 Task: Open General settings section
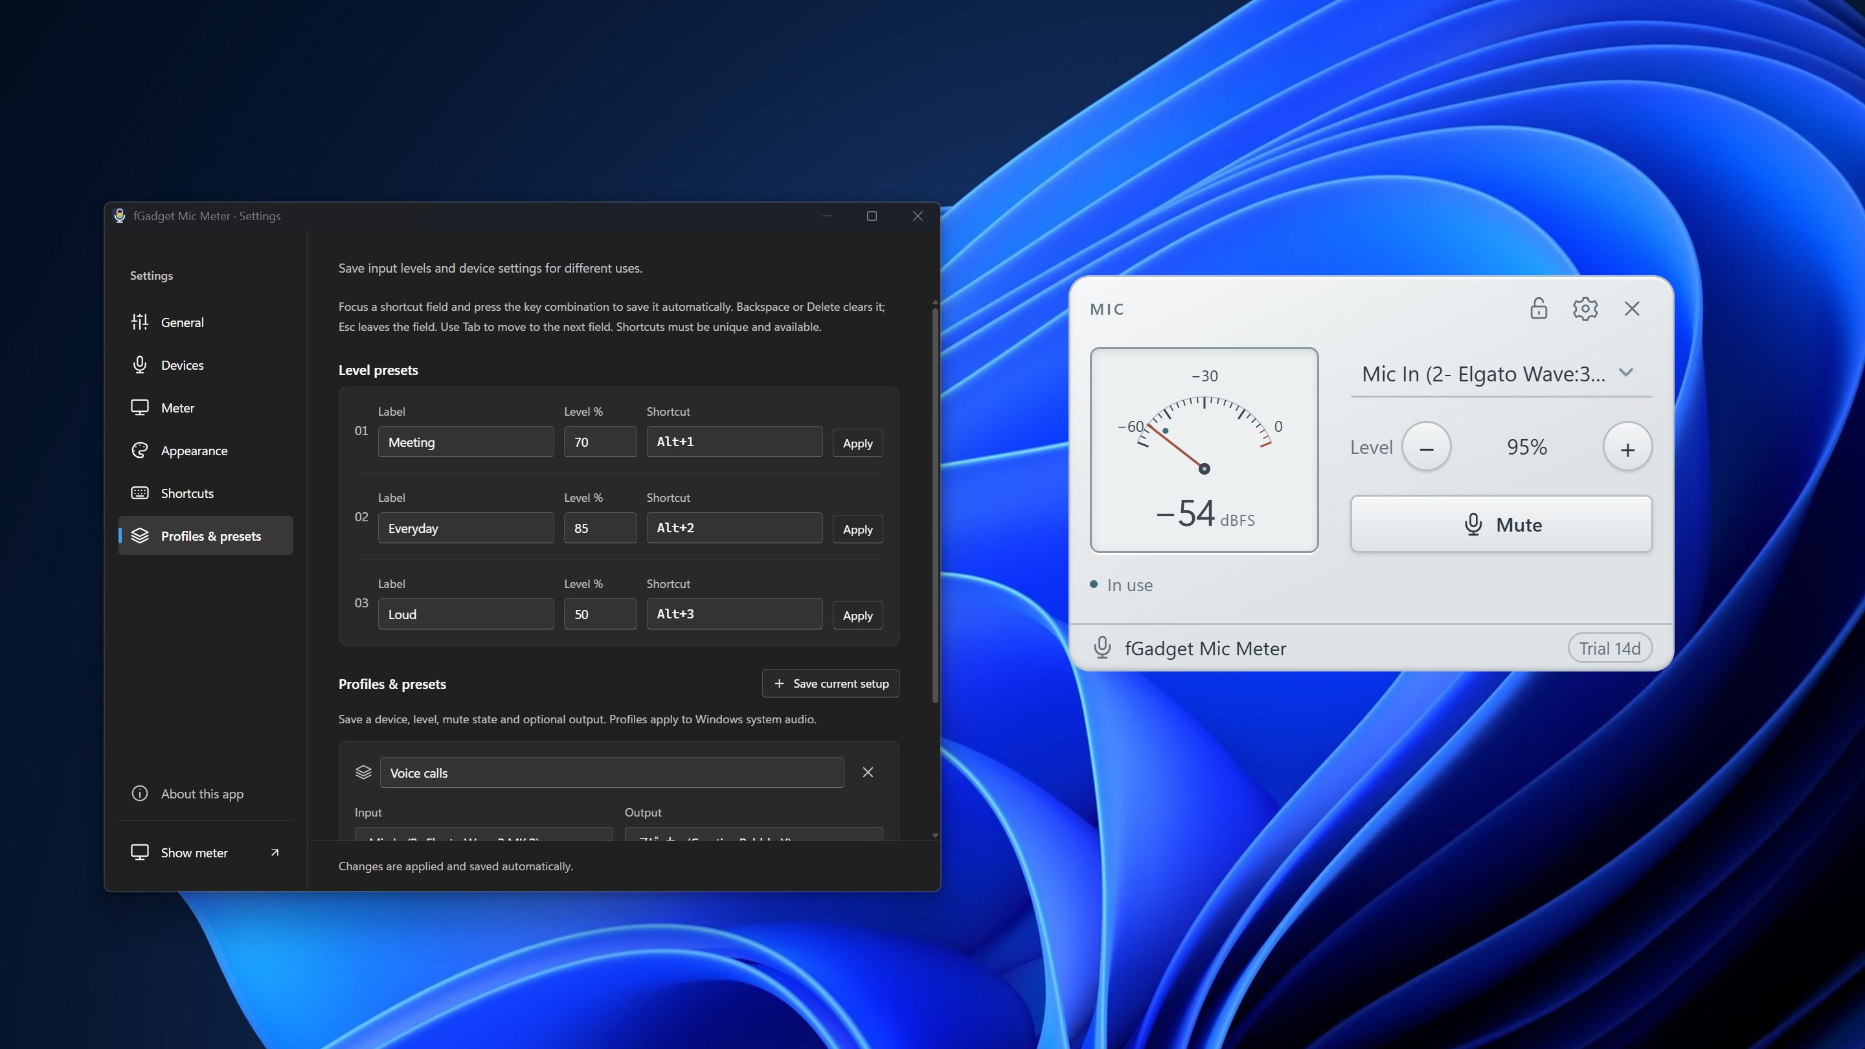pos(206,322)
